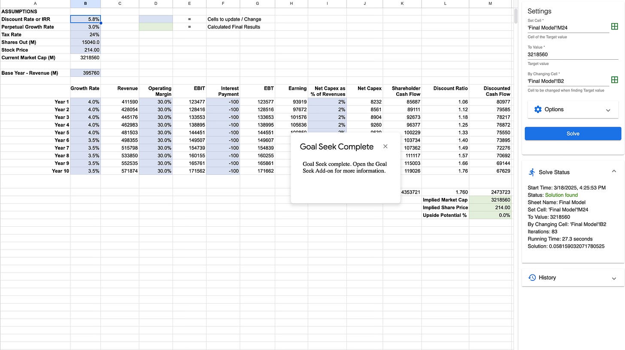
Task: Select Discount Rate cell showing 5.8%
Action: pos(85,19)
